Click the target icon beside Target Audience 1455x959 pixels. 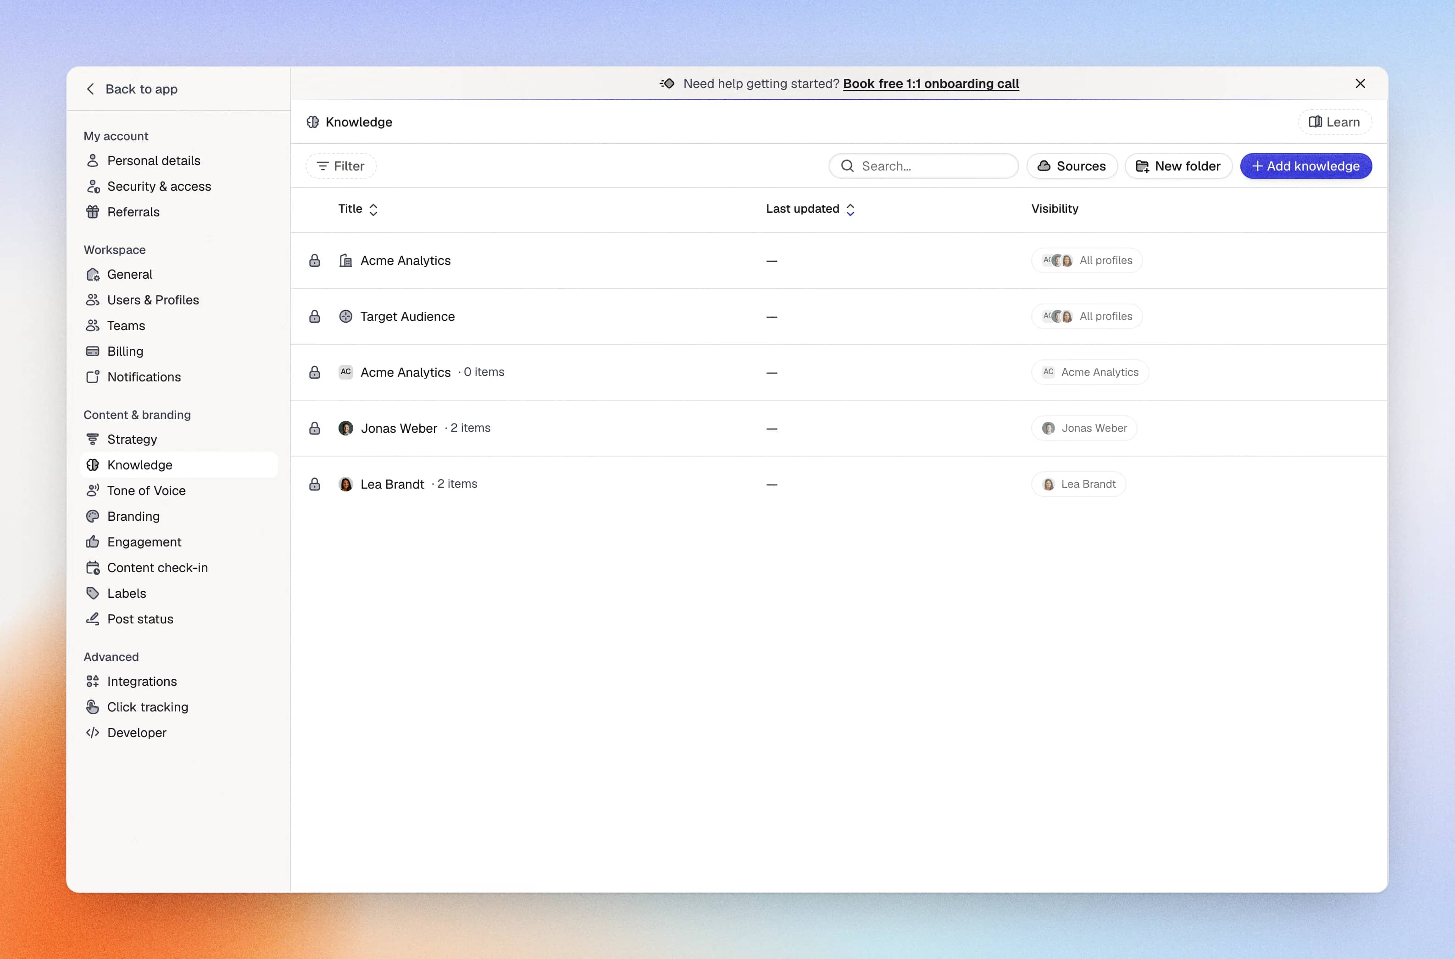(x=346, y=316)
